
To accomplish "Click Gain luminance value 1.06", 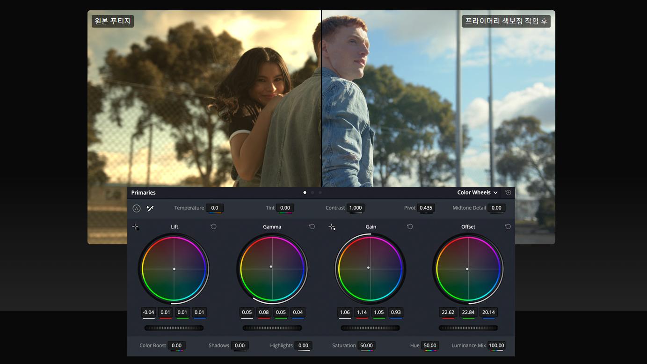I will click(x=345, y=312).
